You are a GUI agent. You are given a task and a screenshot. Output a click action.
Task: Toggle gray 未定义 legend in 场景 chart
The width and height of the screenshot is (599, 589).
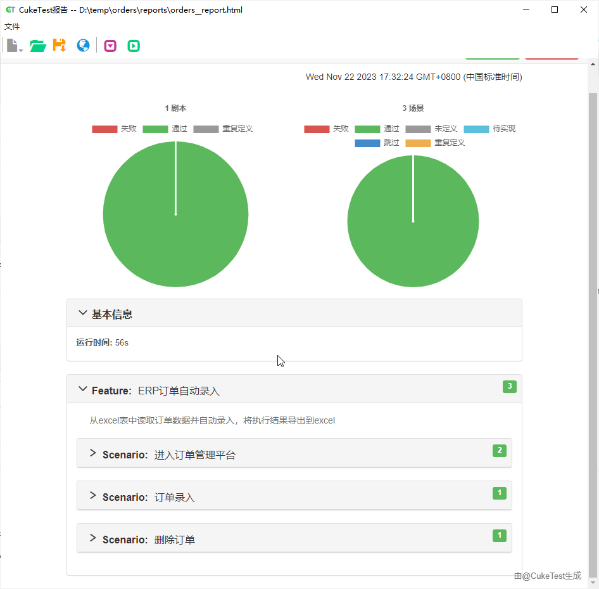tap(431, 129)
